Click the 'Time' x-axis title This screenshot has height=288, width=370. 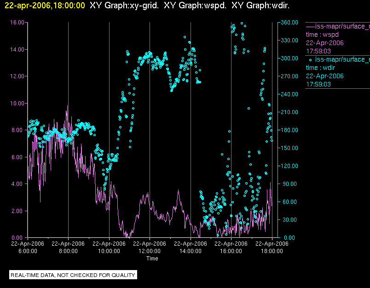point(152,259)
